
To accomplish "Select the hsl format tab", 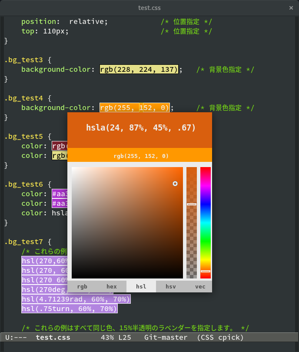I will [141, 286].
